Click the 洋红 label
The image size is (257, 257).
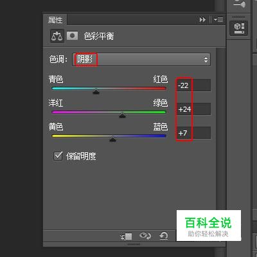(56, 103)
